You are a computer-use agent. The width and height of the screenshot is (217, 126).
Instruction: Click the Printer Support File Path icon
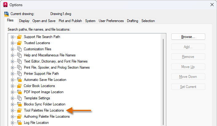tap(20, 74)
